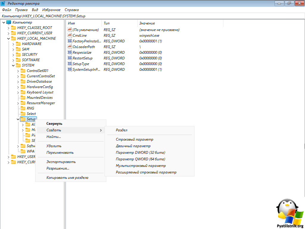The width and height of the screenshot is (305, 229).
Task: Click the RestartSetup DWORD value icon
Action: click(70, 58)
